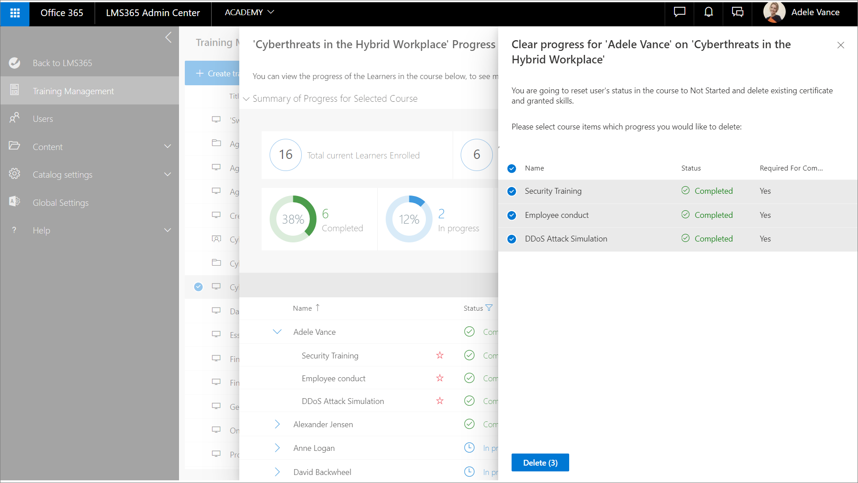
Task: Click the notifications bell icon
Action: (x=708, y=12)
